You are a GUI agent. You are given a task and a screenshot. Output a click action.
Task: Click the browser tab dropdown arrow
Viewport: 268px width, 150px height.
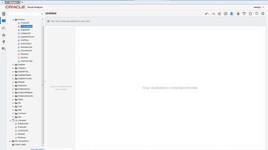(22, 2)
